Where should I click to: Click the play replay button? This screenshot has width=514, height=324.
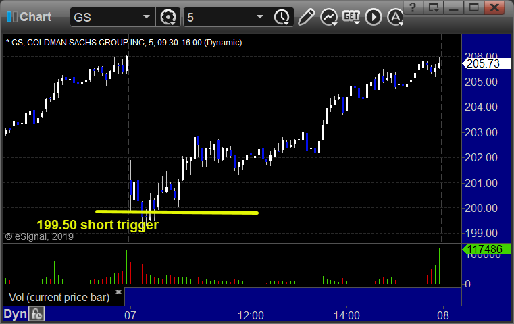pos(374,17)
